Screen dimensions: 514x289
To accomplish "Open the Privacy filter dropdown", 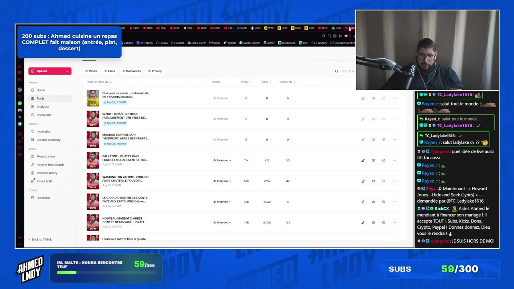I will coord(155,71).
